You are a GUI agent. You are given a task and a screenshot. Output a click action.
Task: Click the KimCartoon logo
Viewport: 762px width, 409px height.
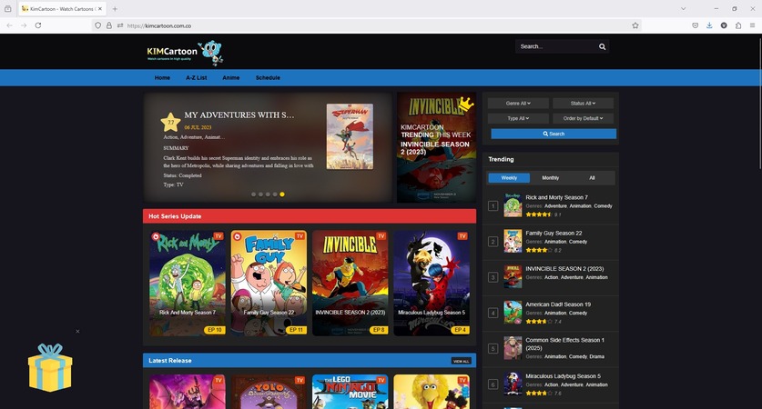coord(185,53)
